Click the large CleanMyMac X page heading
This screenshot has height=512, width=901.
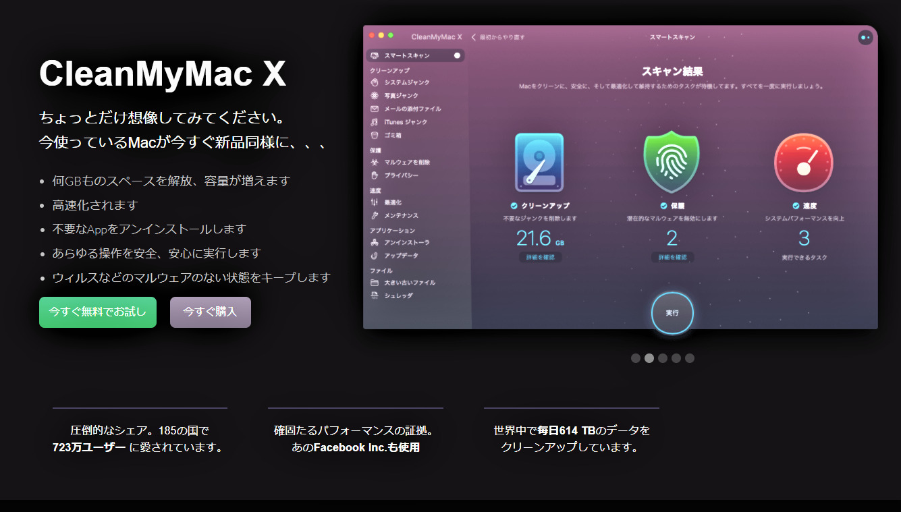tap(163, 73)
